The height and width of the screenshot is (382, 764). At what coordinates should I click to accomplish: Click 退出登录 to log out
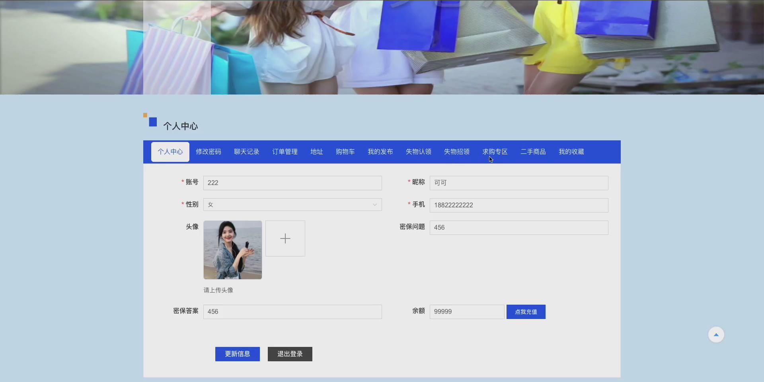(290, 354)
